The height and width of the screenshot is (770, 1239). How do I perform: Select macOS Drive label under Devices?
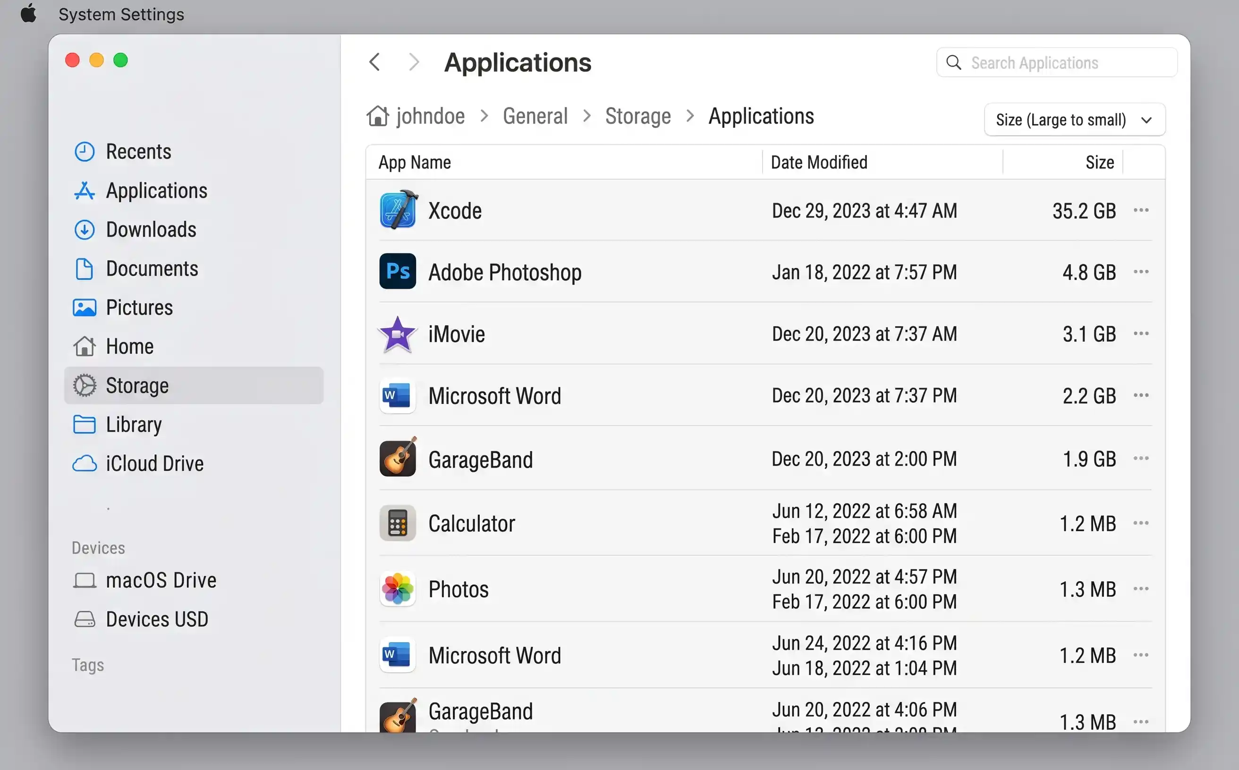(x=161, y=580)
